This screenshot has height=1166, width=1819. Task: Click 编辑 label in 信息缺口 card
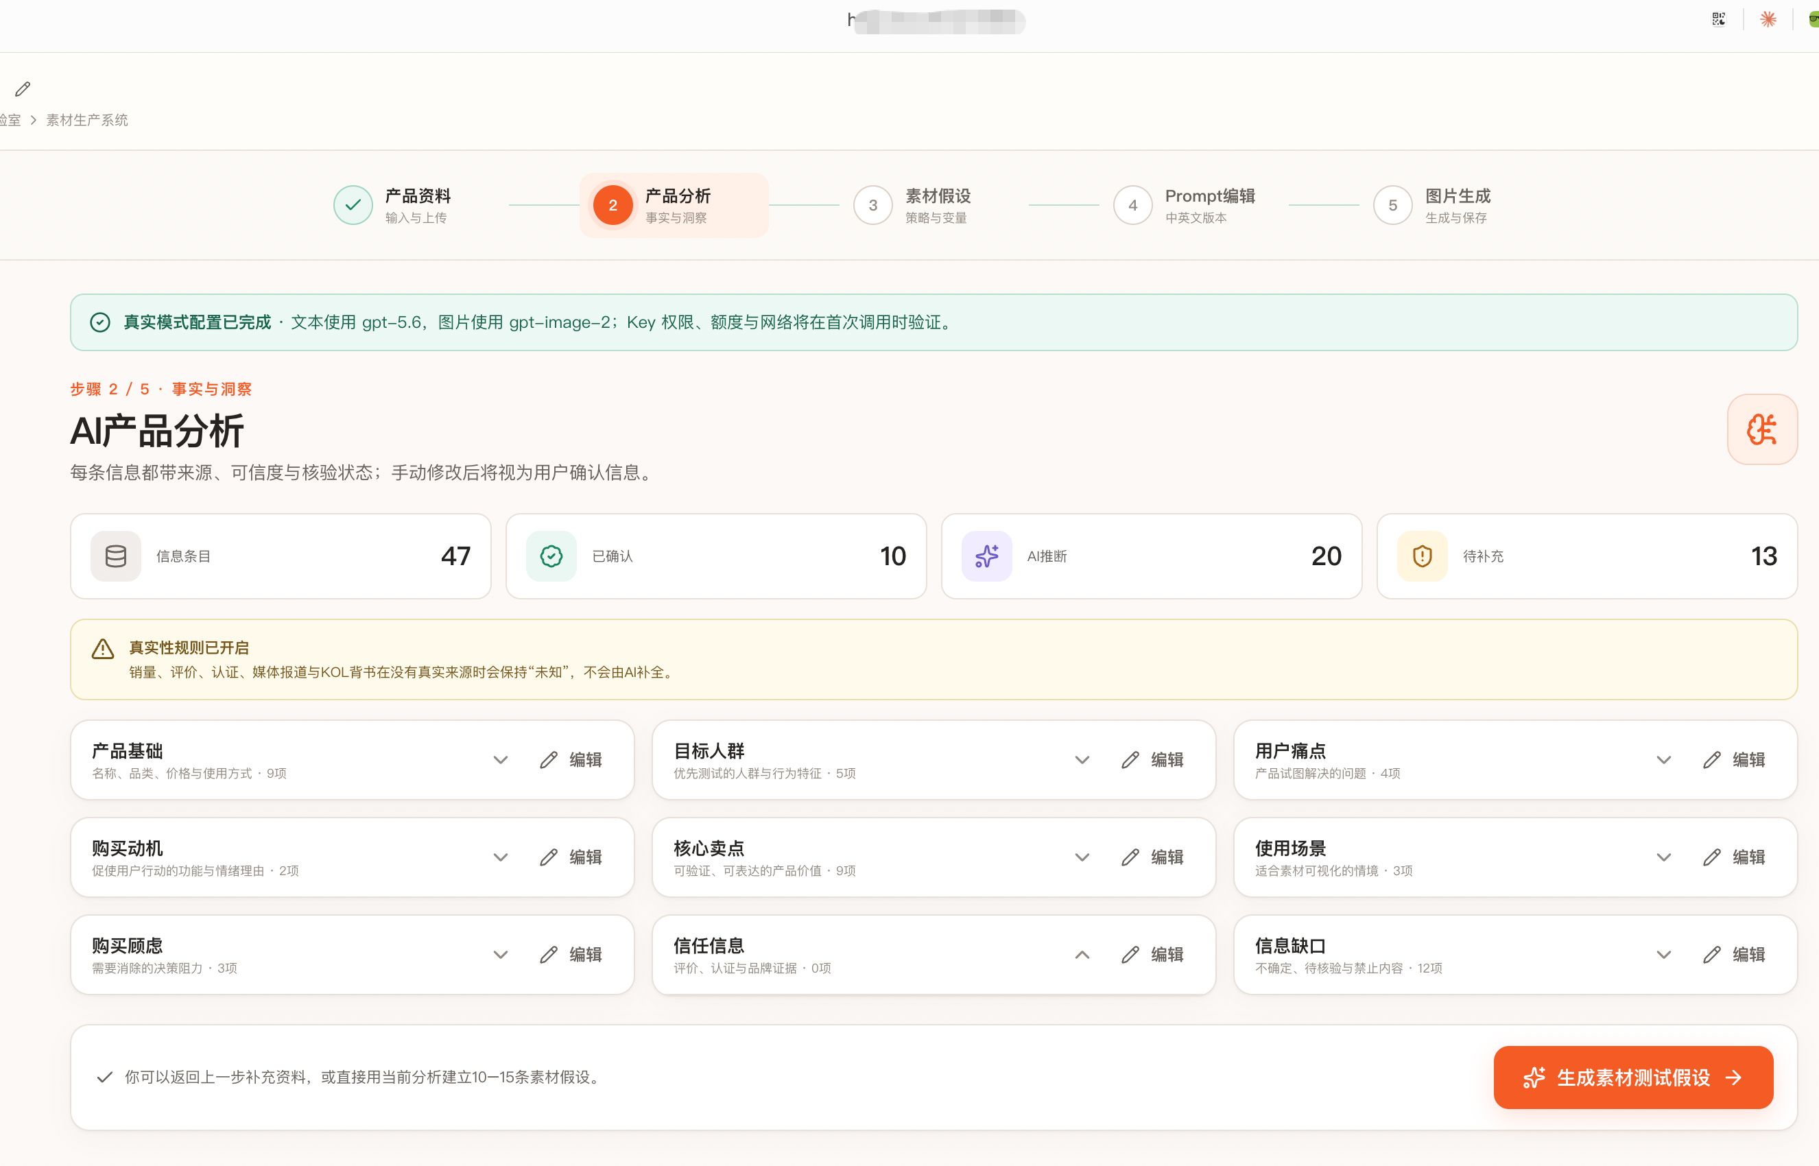coord(1748,955)
